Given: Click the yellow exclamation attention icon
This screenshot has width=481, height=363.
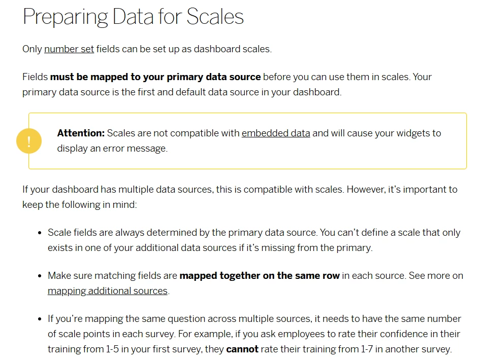Looking at the screenshot, I should 29,141.
